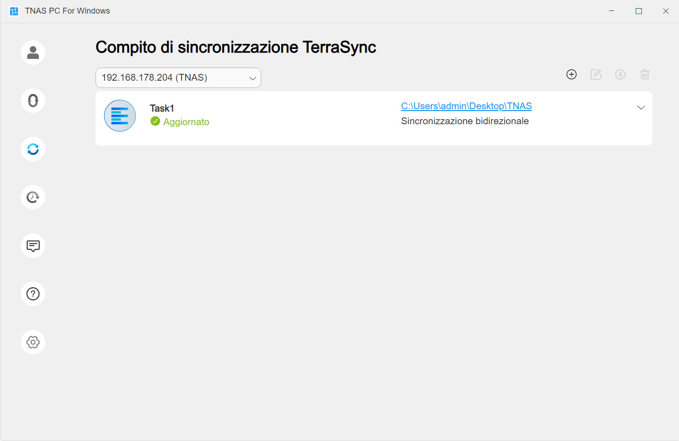Close the TNAS PC For Windows window
The width and height of the screenshot is (679, 441).
666,11
